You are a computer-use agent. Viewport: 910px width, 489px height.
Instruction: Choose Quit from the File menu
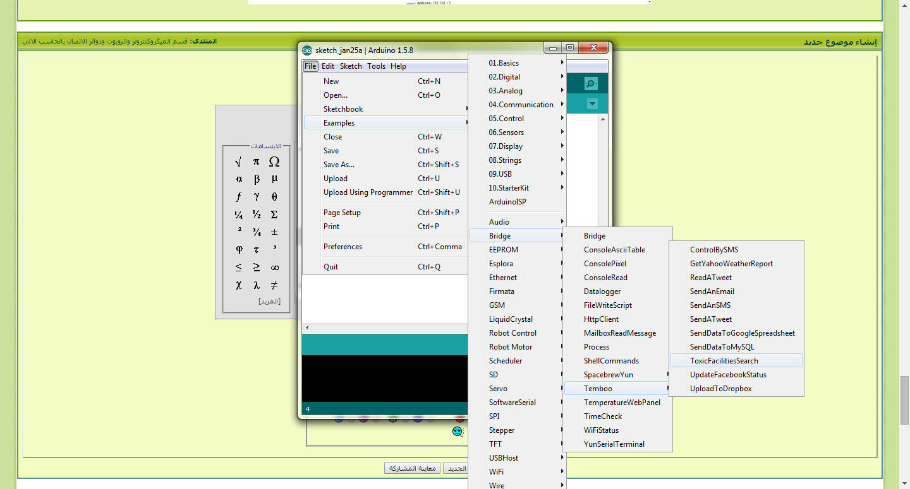point(385,267)
